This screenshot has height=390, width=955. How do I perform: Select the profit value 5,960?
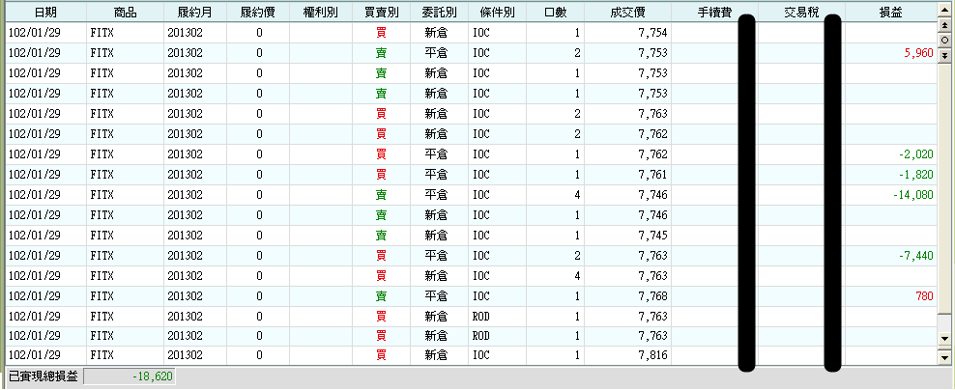click(x=919, y=53)
